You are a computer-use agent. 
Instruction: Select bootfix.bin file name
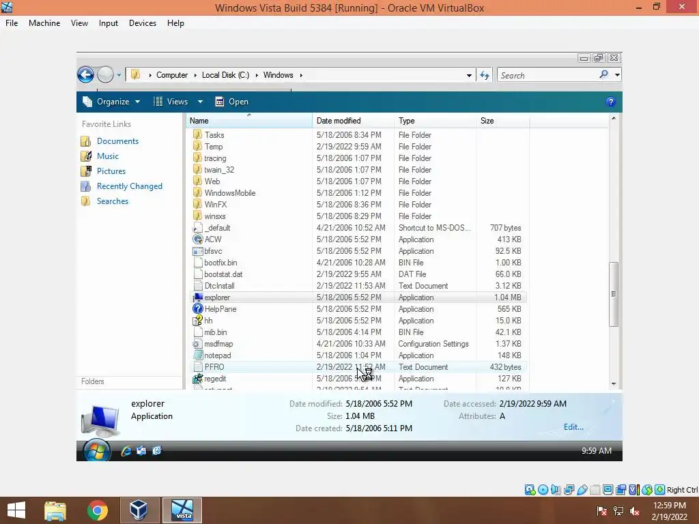220,263
